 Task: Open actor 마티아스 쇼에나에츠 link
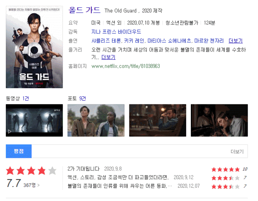(x=169, y=41)
